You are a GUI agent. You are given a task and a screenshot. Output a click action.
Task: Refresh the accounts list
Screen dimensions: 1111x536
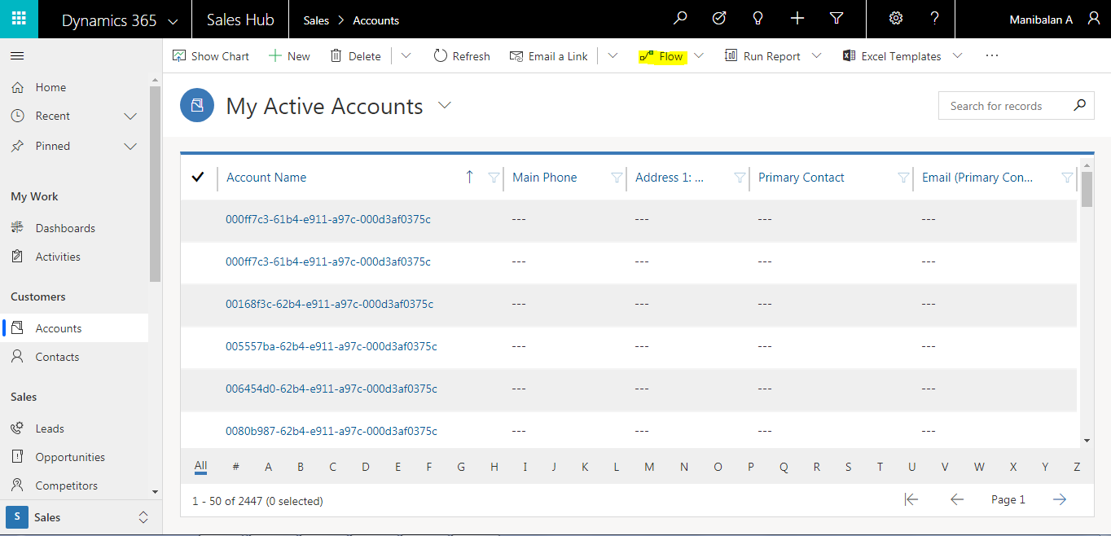point(462,56)
